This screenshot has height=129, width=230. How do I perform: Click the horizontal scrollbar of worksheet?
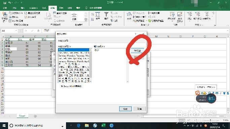(183, 116)
